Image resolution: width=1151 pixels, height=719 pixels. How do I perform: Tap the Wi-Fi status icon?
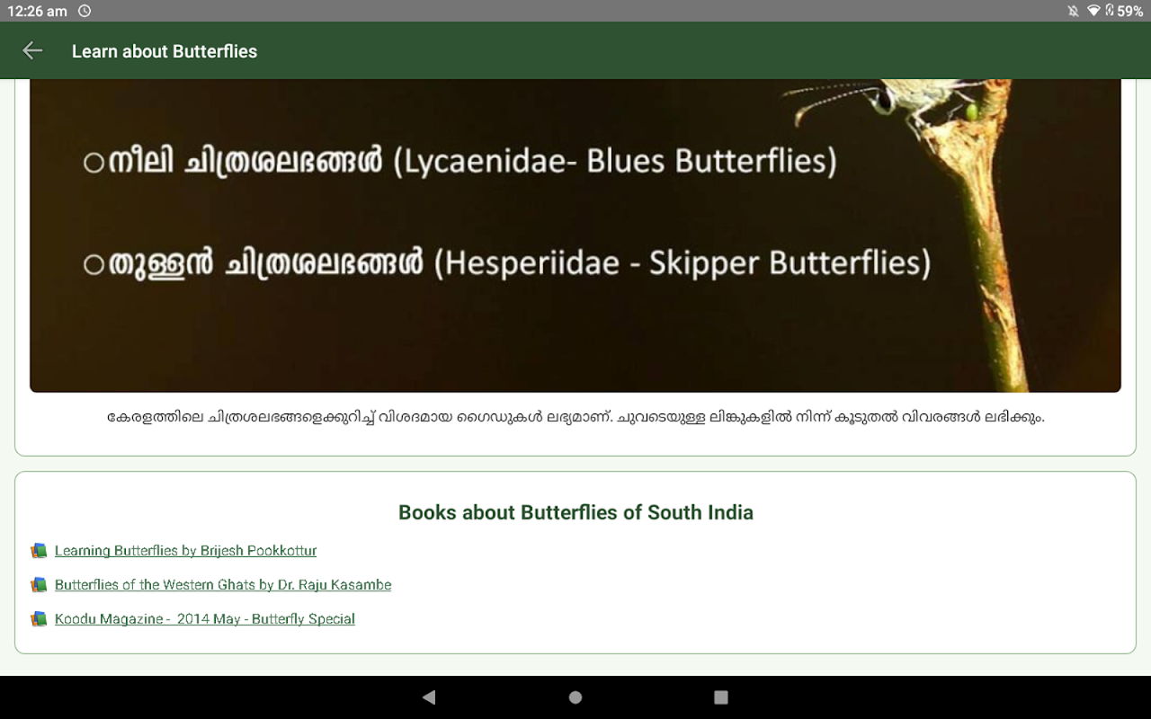tap(1093, 11)
